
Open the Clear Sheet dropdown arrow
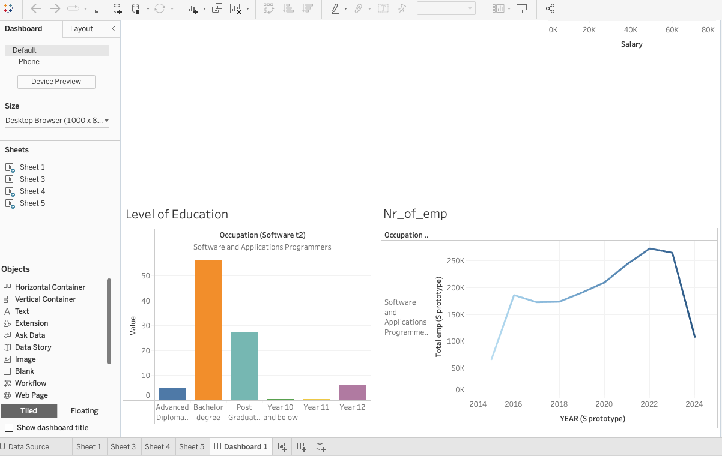point(247,9)
